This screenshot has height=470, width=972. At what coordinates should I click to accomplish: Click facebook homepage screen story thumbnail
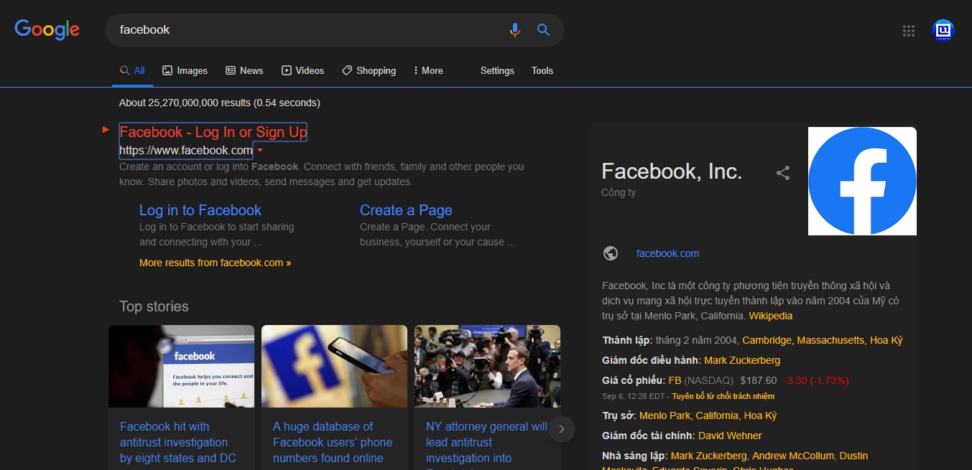click(181, 366)
